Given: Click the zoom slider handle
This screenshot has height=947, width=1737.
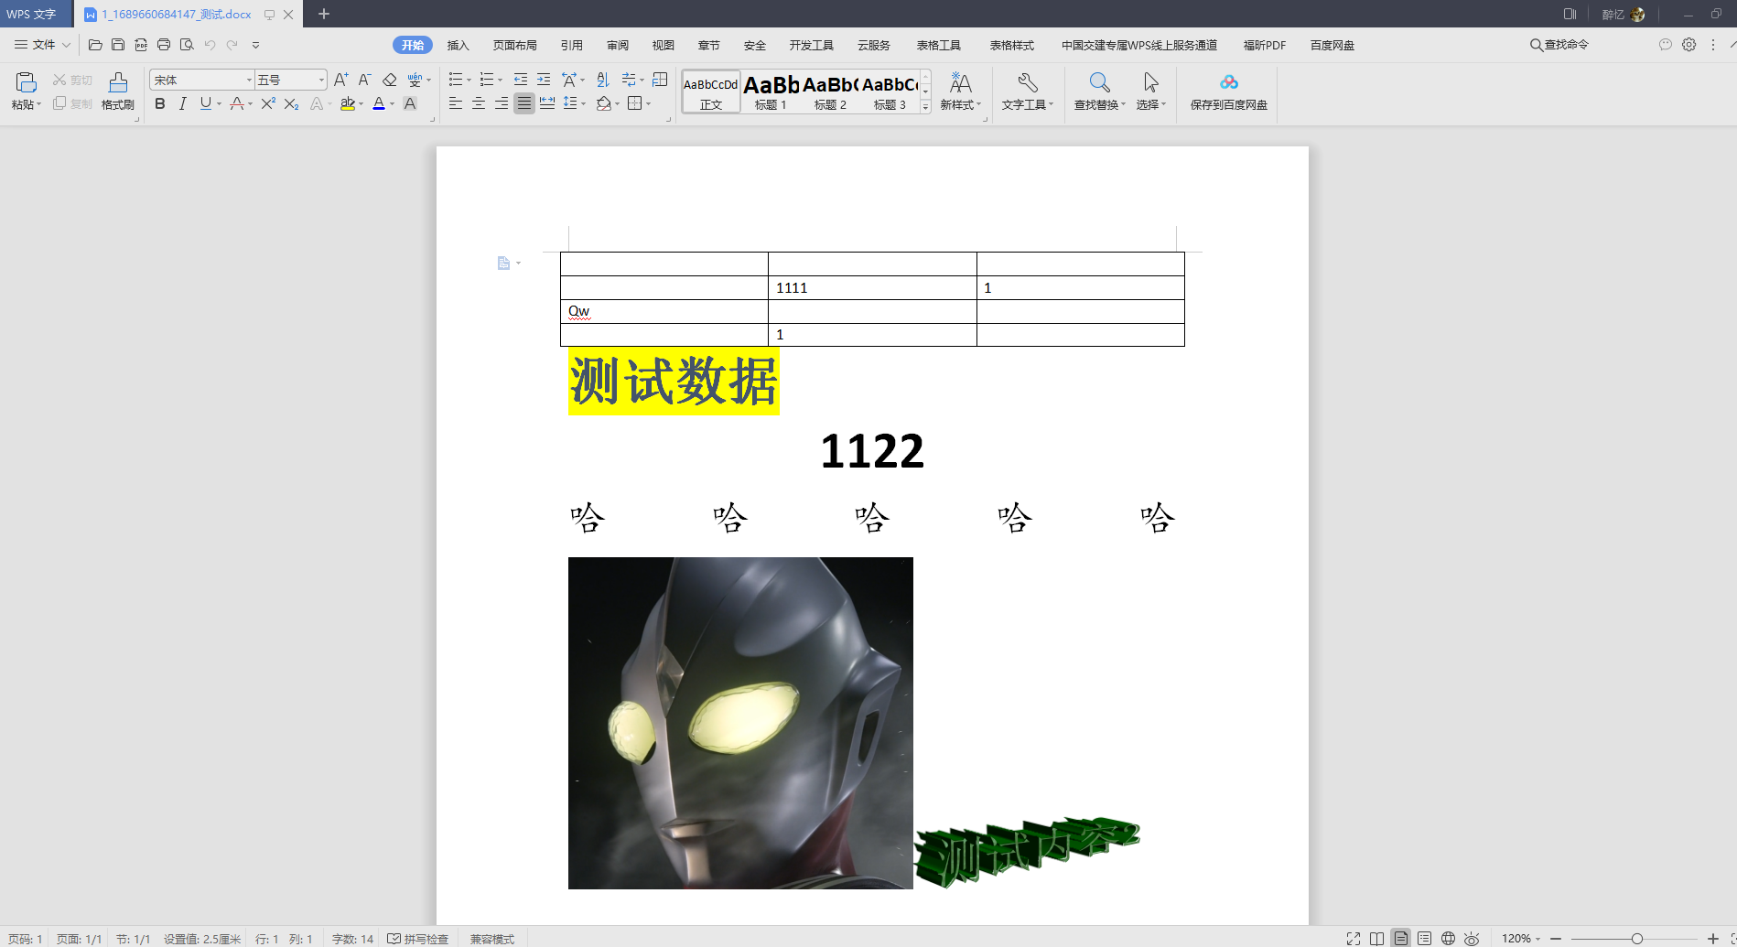Looking at the screenshot, I should pyautogui.click(x=1636, y=939).
